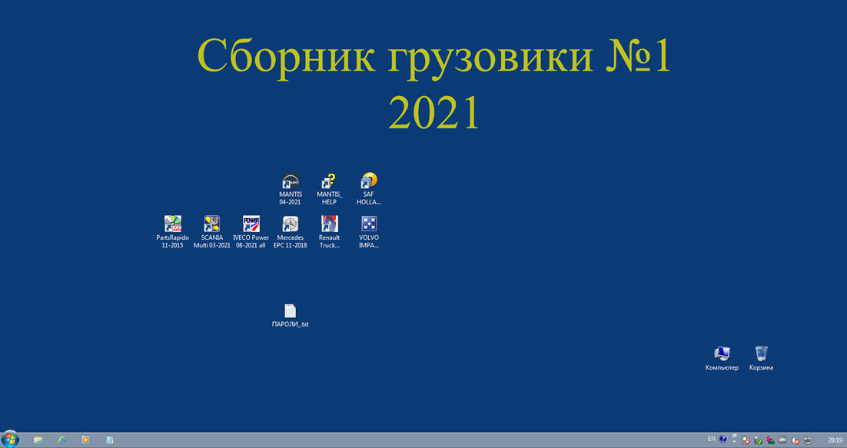847x448 pixels.
Task: Open Windows Media Player from taskbar
Action: (85, 440)
